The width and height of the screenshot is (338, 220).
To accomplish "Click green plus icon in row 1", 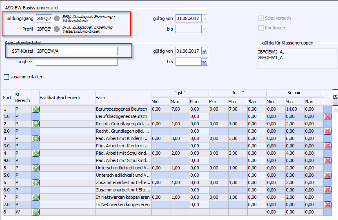I will [x=36, y=109].
